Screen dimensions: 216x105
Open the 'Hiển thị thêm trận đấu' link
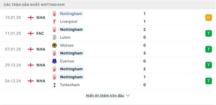[x=105, y=96]
